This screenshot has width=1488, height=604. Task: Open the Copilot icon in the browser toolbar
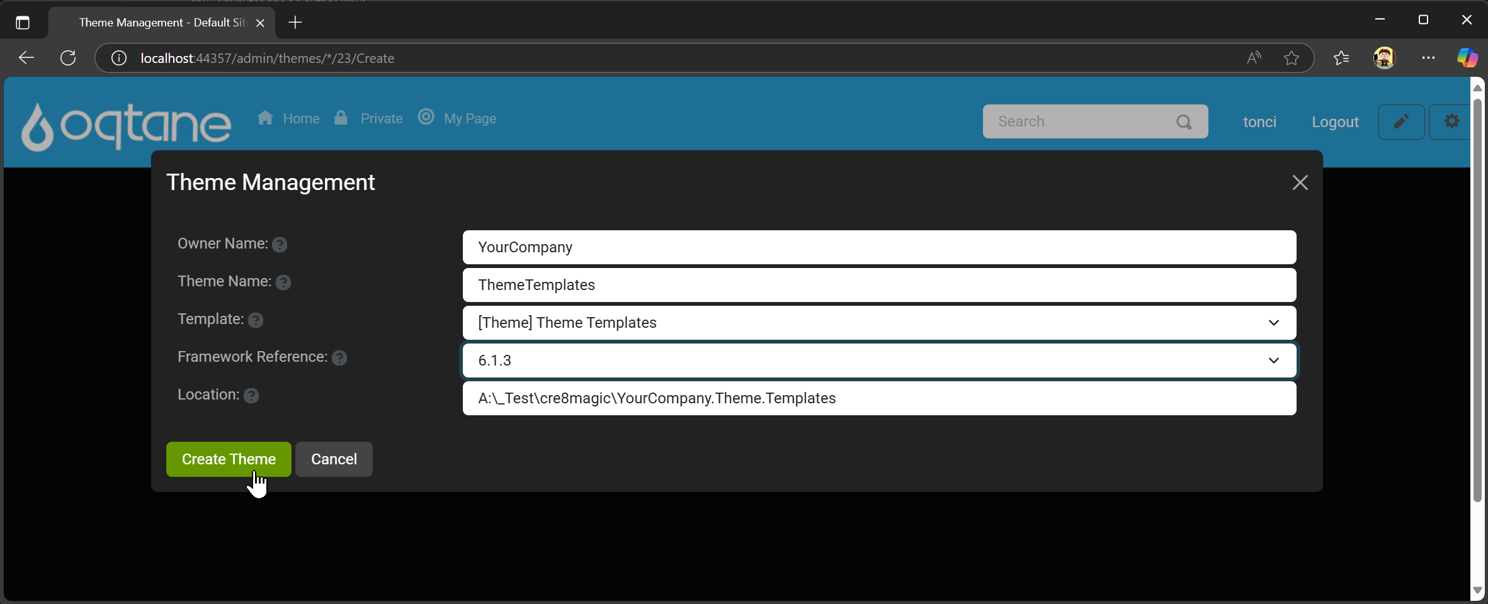tap(1467, 58)
